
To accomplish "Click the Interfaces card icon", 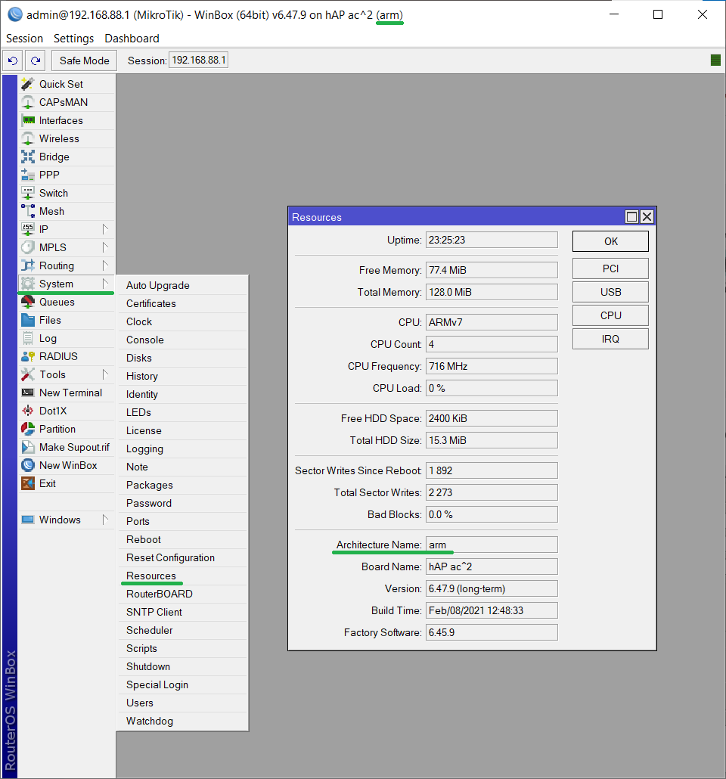I will tap(28, 120).
